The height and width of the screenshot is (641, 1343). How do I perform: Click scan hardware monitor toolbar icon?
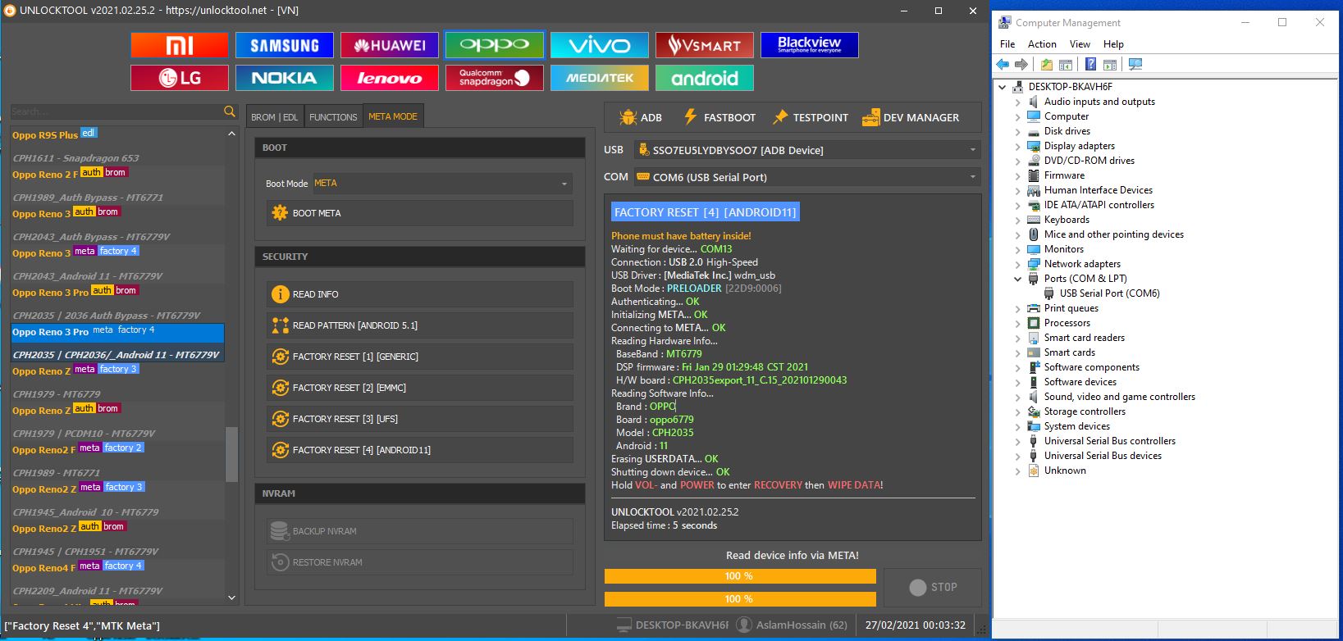point(1135,64)
